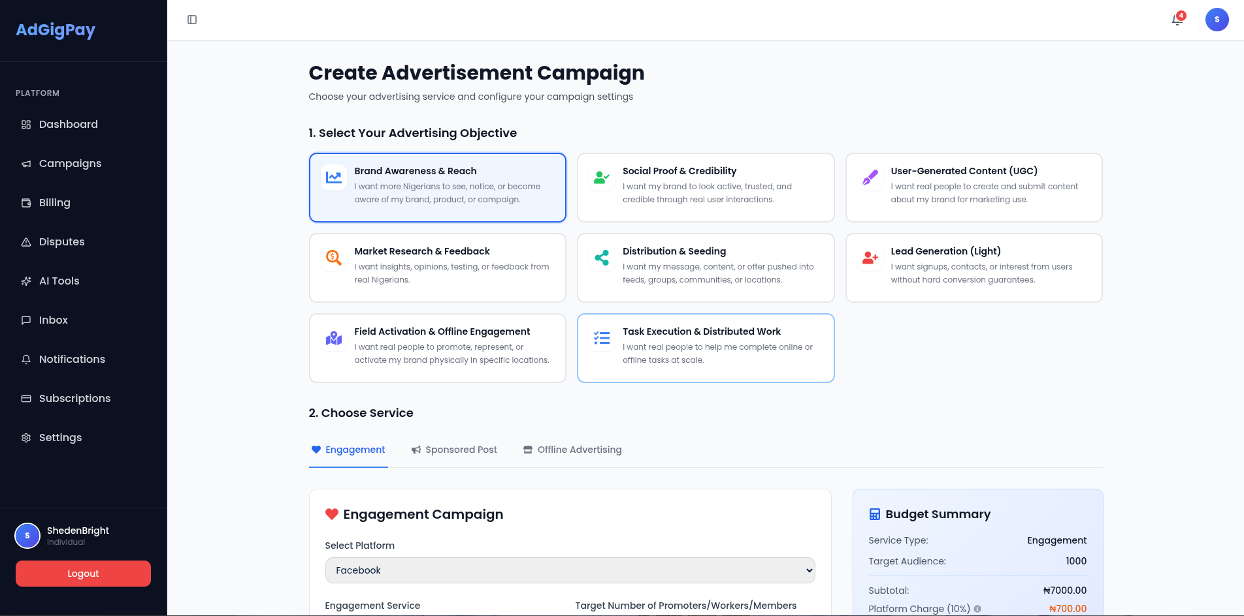The height and width of the screenshot is (616, 1244).
Task: Select User-Generated Content (UGC) objective
Action: pos(974,187)
